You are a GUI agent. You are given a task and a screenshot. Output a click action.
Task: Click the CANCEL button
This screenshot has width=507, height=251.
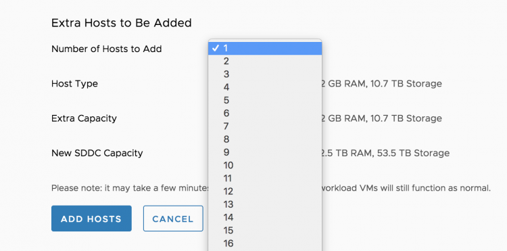173,219
